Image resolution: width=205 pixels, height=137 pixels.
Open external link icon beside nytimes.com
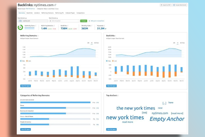coord(55,5)
